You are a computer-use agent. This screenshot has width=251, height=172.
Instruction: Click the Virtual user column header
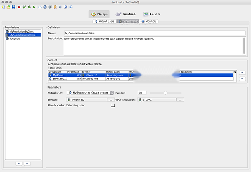57,72
